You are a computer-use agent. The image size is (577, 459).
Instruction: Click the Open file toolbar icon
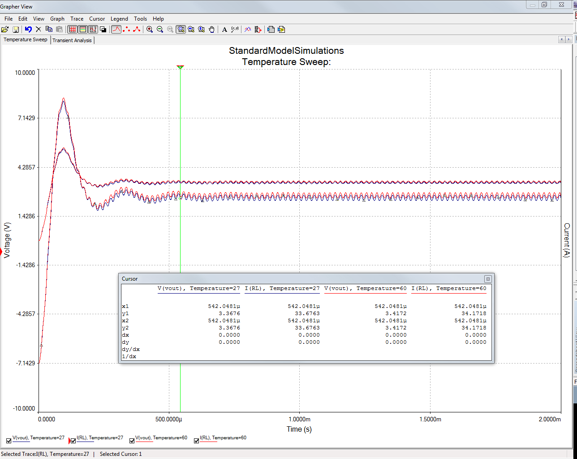tap(5, 30)
